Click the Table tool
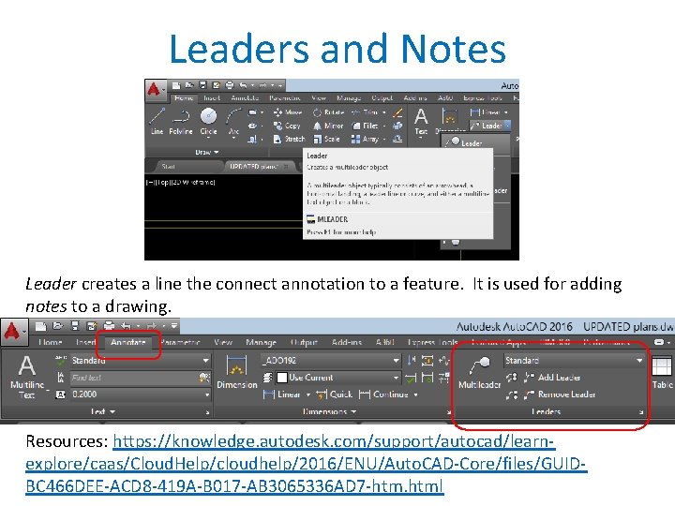 click(x=662, y=373)
